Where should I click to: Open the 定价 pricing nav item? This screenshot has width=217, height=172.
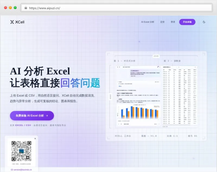click(x=162, y=22)
